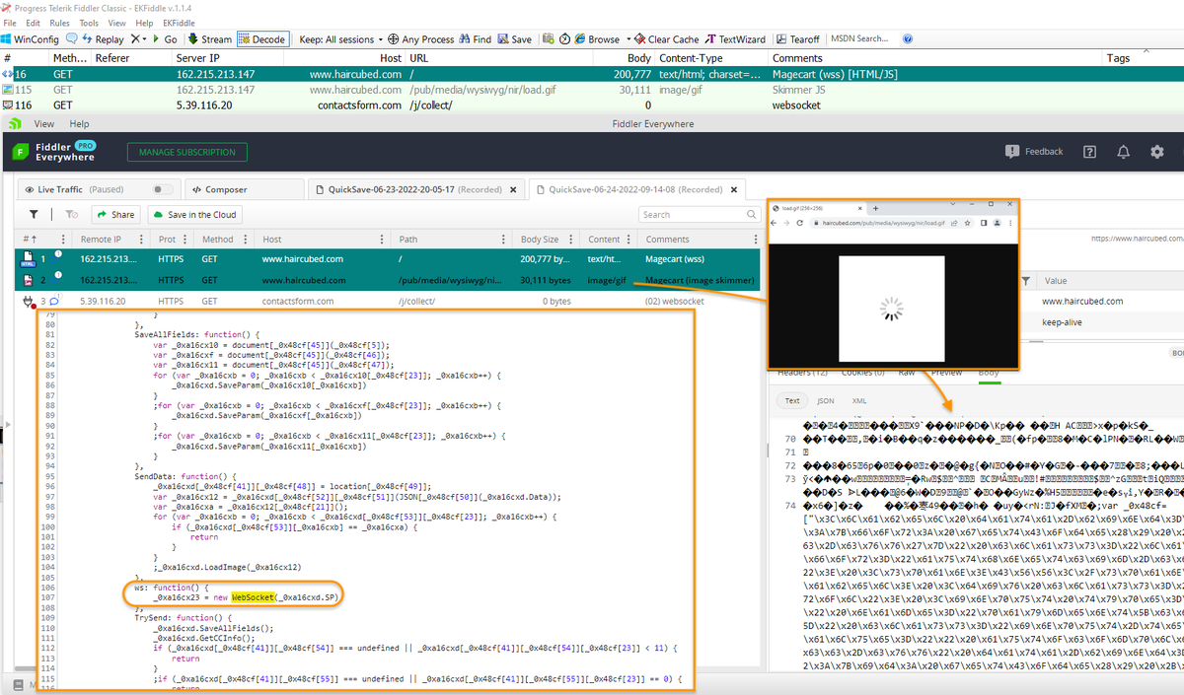Image resolution: width=1184 pixels, height=695 pixels.
Task: Click the blue help icon after MSDN Search
Action: 908,39
